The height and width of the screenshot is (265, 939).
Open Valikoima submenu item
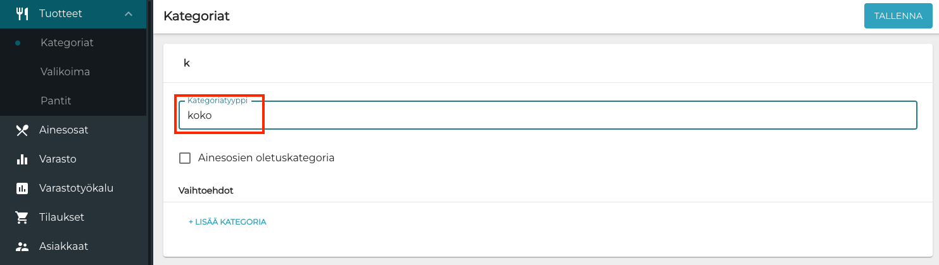click(65, 72)
